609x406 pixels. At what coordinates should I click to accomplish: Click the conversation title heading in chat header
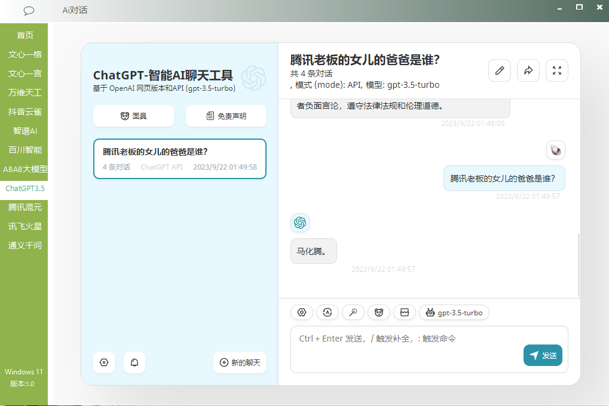click(x=365, y=60)
